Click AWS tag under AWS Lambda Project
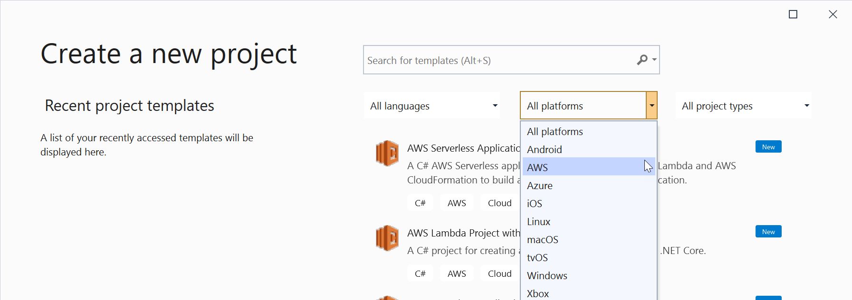This screenshot has height=300, width=852. [457, 273]
